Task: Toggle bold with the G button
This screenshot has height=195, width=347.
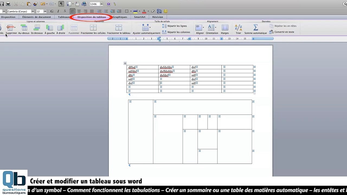Action: [x=52, y=11]
